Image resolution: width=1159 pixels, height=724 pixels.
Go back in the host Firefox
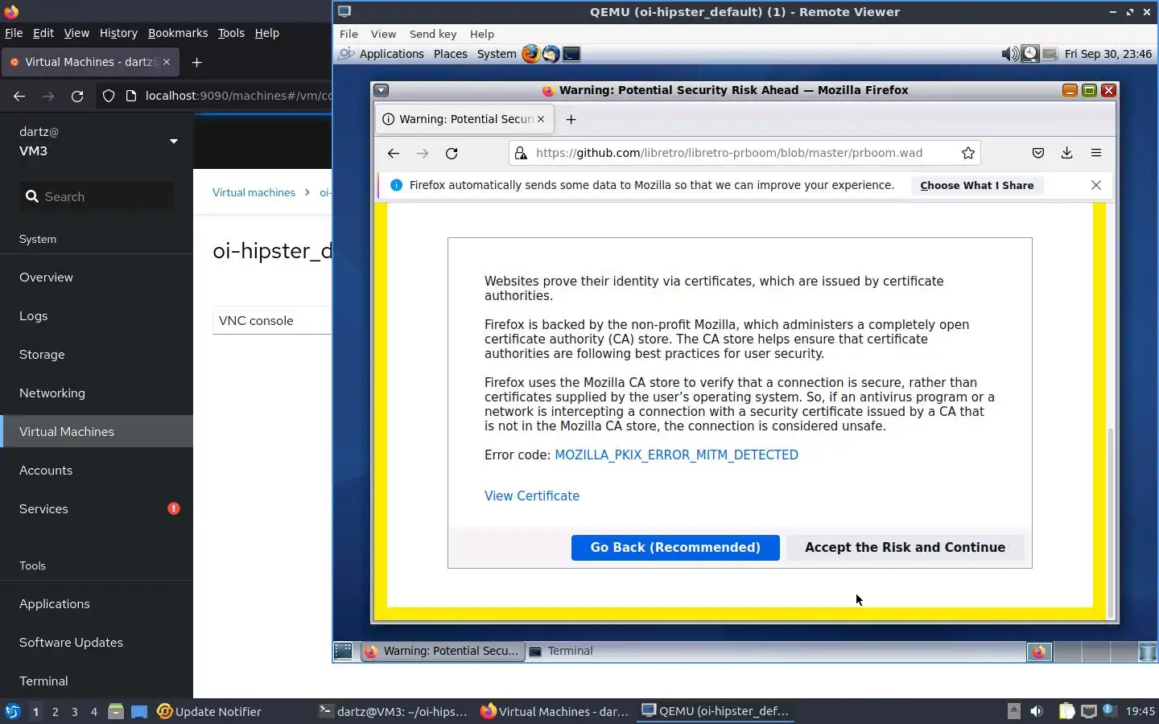coord(19,96)
